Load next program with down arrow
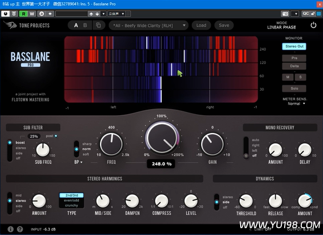This screenshot has height=235, width=323. (x=97, y=14)
